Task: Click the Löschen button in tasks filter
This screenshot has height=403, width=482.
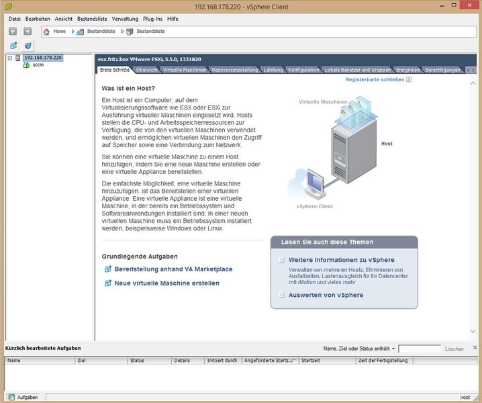Action: point(454,349)
